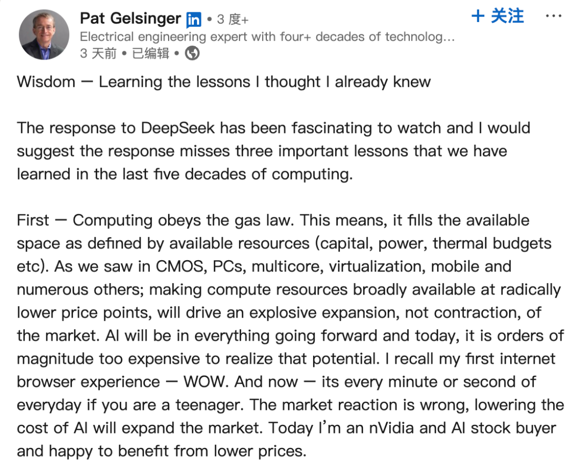Image resolution: width=580 pixels, height=471 pixels.
Task: Click the Electrical engineering expert headline
Action: click(267, 36)
